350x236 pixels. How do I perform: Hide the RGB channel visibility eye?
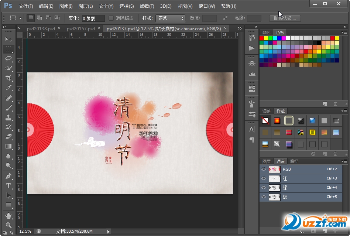(263, 169)
